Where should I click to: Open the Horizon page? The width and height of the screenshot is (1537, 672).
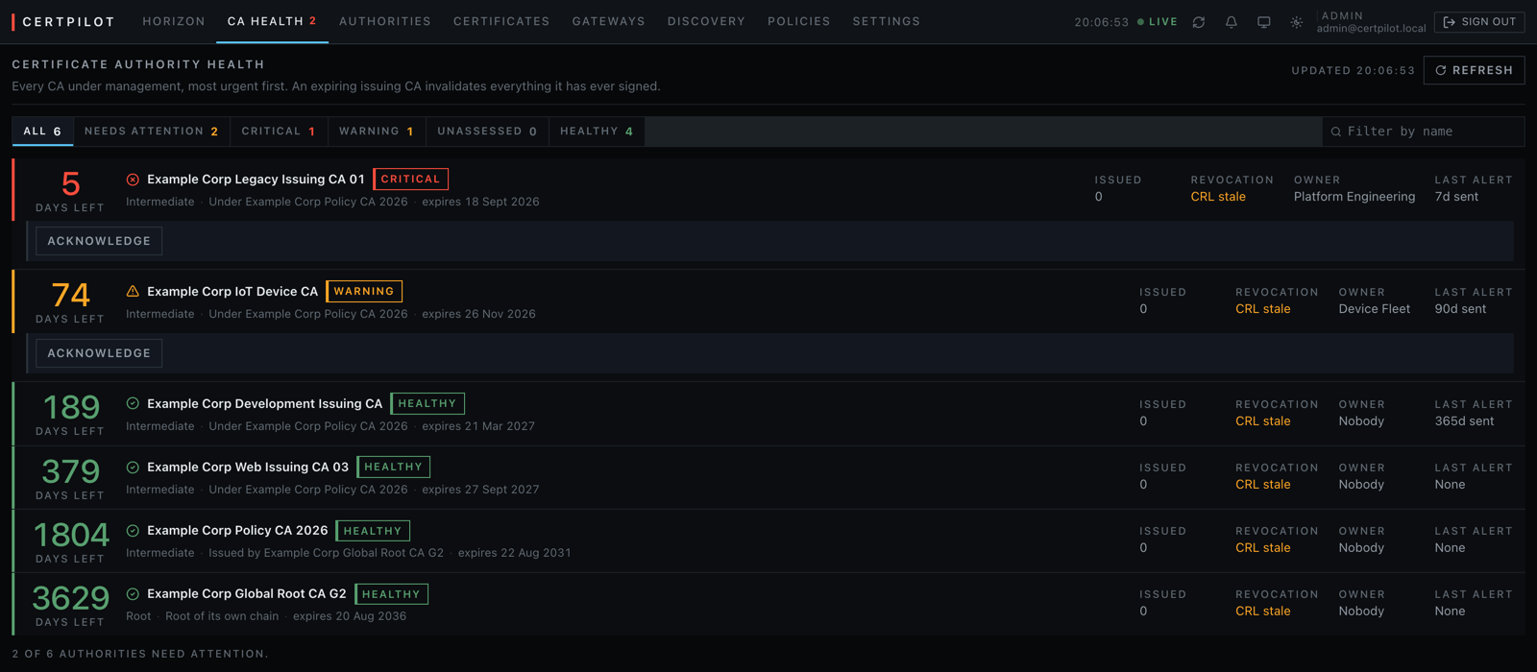tap(174, 21)
